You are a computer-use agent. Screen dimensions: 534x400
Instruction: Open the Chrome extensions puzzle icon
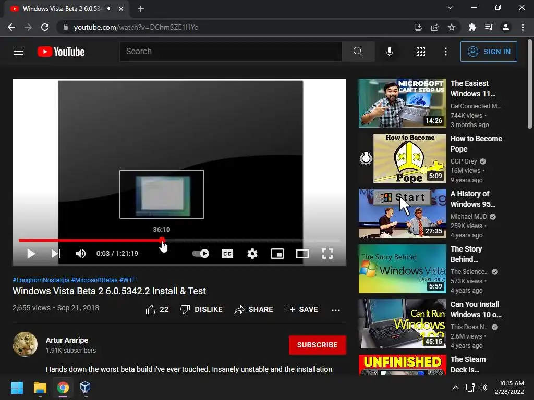[x=472, y=27]
